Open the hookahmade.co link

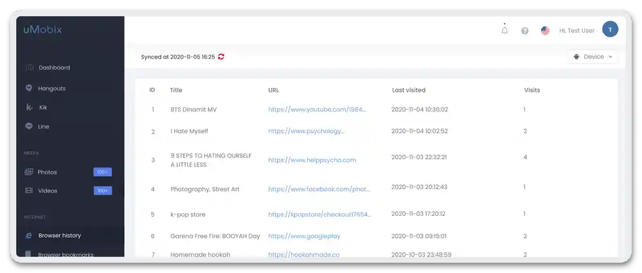(304, 254)
